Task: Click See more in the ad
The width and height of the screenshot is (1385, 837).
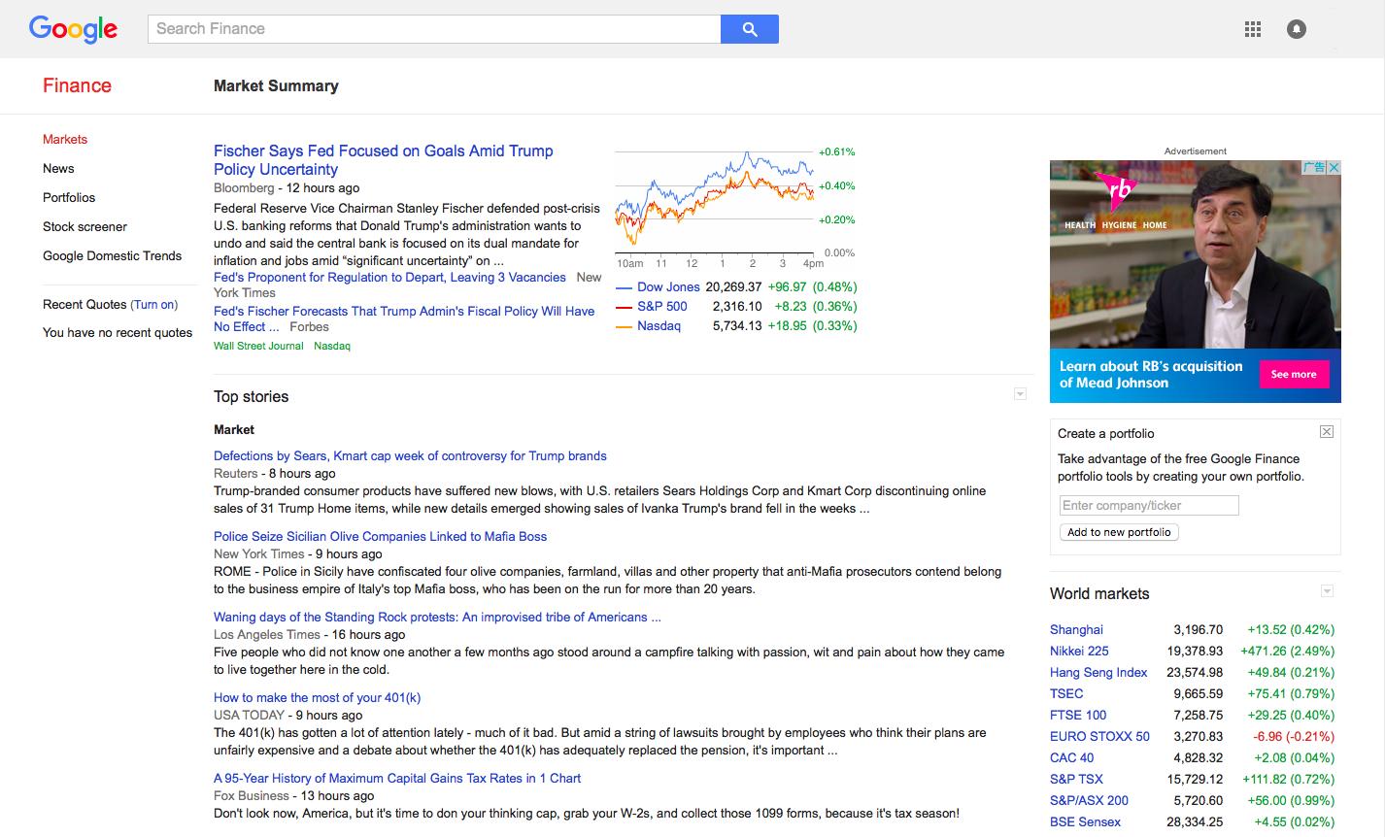Action: [x=1294, y=374]
